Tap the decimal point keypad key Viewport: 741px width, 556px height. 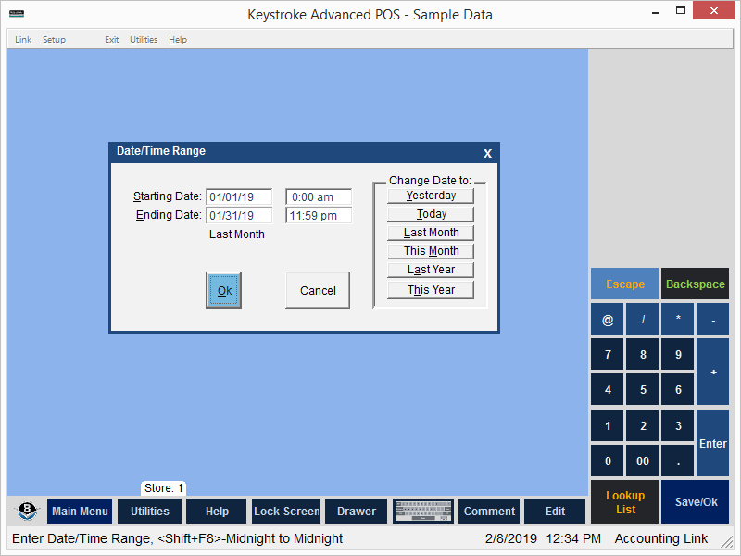pyautogui.click(x=678, y=461)
